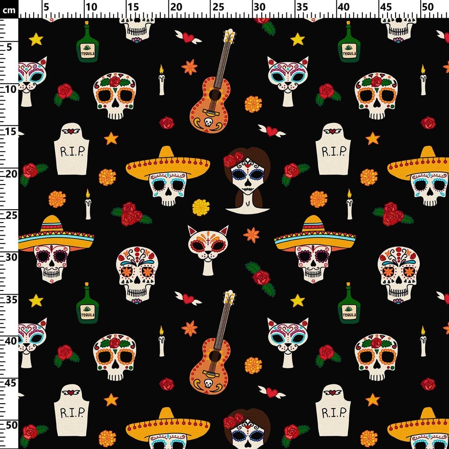Click 20 on the horizontal ruler
449x449 pixels.
click(x=176, y=7)
